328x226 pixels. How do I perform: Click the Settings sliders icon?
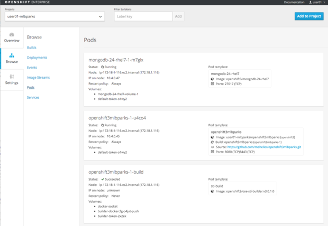click(12, 77)
